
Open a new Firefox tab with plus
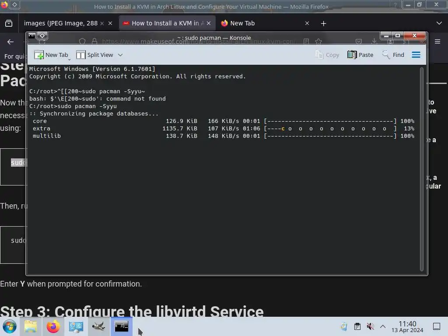(323, 24)
